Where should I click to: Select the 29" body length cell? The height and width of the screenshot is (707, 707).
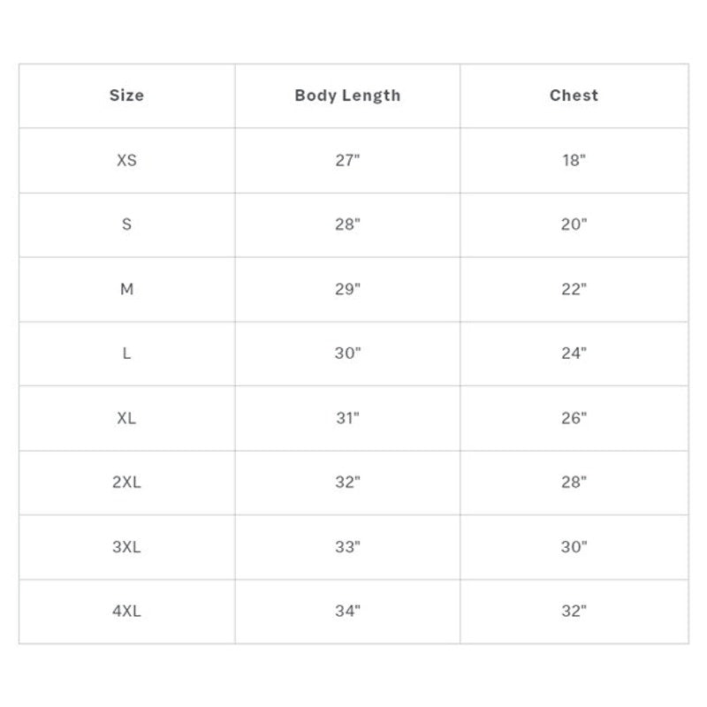coord(347,289)
